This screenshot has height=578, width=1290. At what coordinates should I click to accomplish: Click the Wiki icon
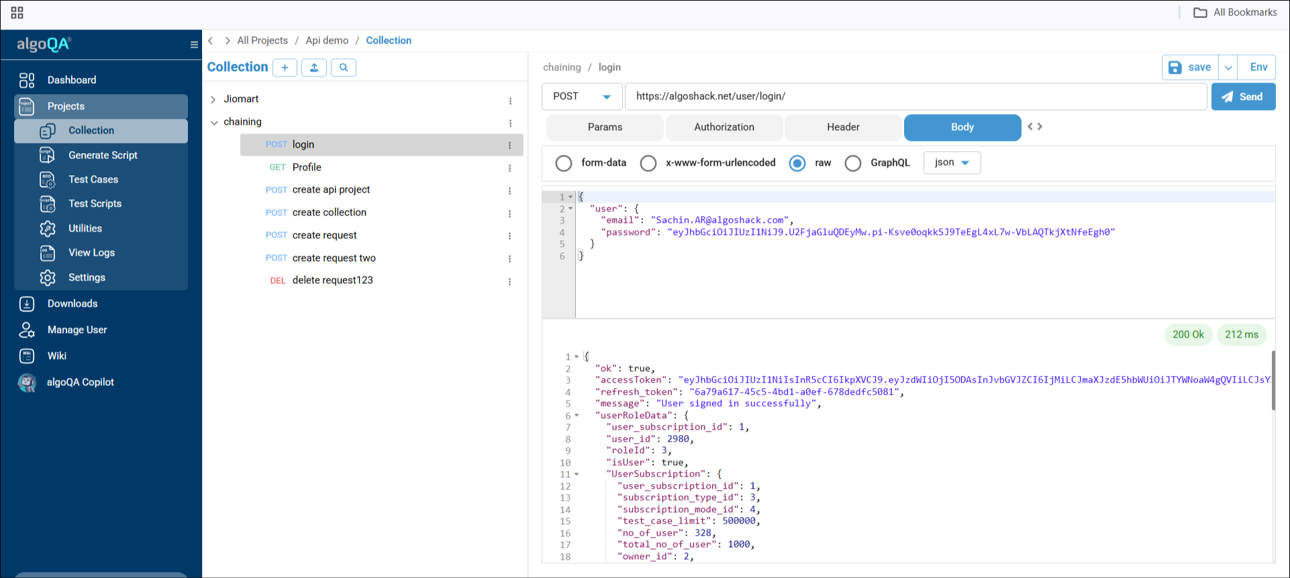coord(27,356)
